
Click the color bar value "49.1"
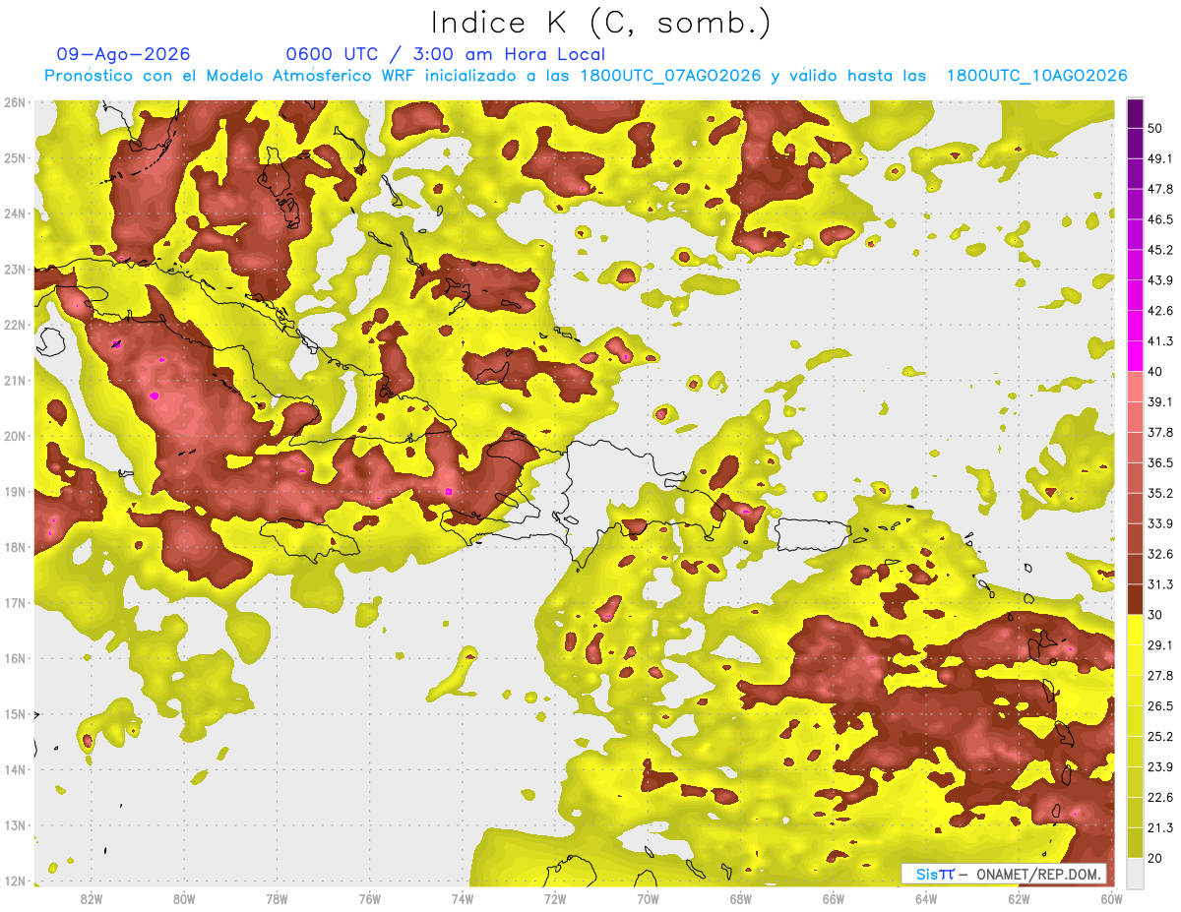pyautogui.click(x=1160, y=158)
